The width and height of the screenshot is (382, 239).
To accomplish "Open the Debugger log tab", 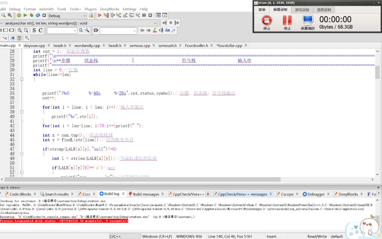I will coord(316,194).
